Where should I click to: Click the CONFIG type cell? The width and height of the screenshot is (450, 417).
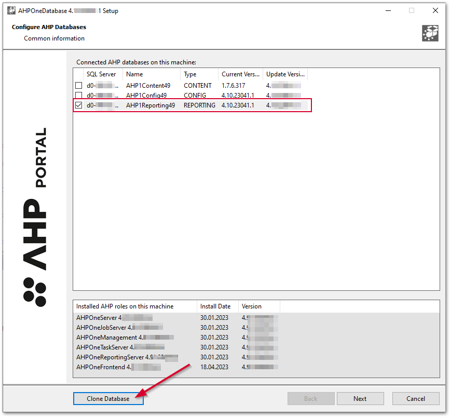pyautogui.click(x=195, y=95)
